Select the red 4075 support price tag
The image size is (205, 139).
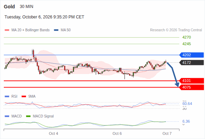191,87
